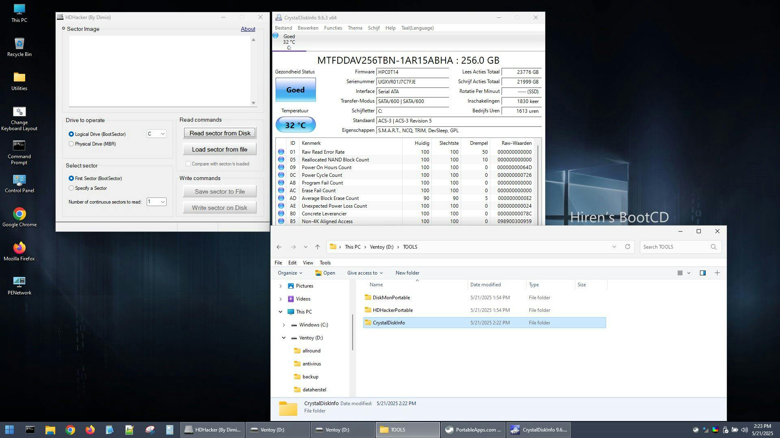
Task: Open Functies menu in CrystalDiskInfo
Action: pos(333,28)
